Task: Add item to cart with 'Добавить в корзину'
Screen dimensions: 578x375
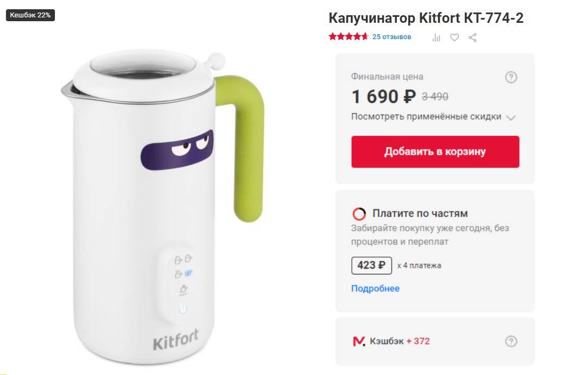Action: tap(435, 152)
